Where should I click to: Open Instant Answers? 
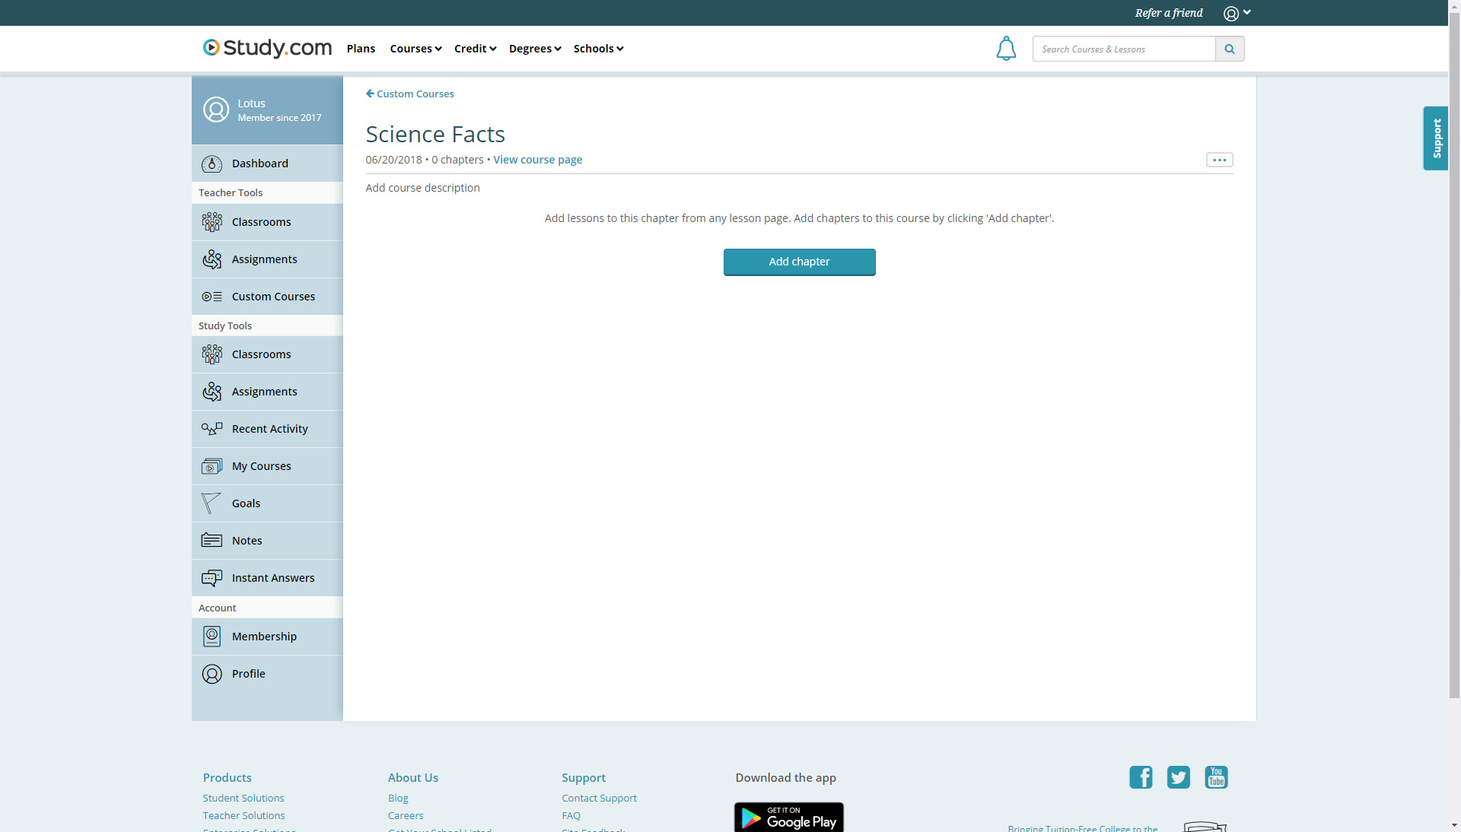coord(273,577)
